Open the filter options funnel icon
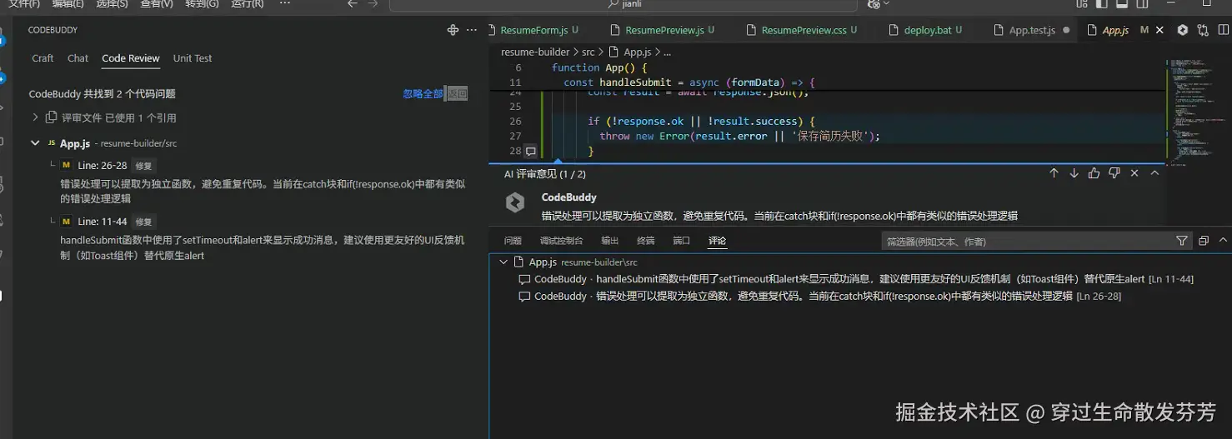This screenshot has width=1232, height=439. click(1181, 241)
